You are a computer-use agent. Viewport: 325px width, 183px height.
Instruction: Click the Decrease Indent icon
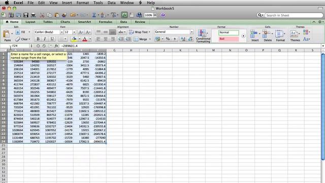[121, 39]
